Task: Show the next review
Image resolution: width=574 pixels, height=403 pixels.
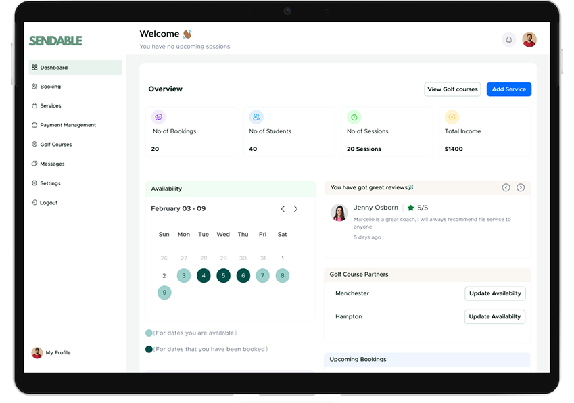Action: tap(521, 187)
